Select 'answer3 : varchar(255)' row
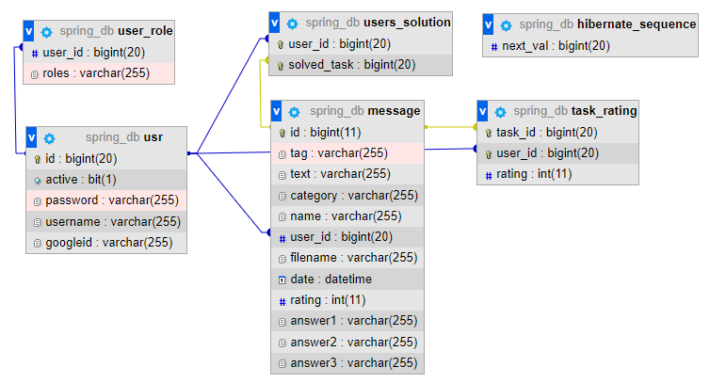710x383 pixels. tap(347, 363)
